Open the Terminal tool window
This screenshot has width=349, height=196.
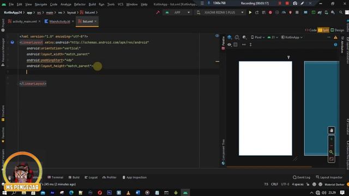pyautogui.click(x=55, y=177)
